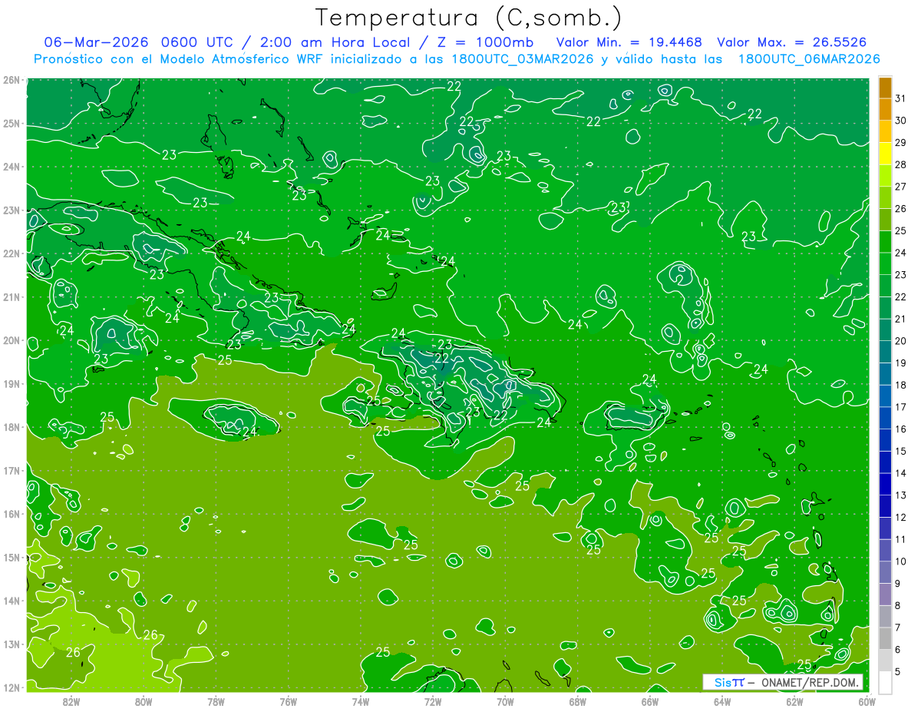Pick blue swatch between 13 and 14

tap(885, 484)
